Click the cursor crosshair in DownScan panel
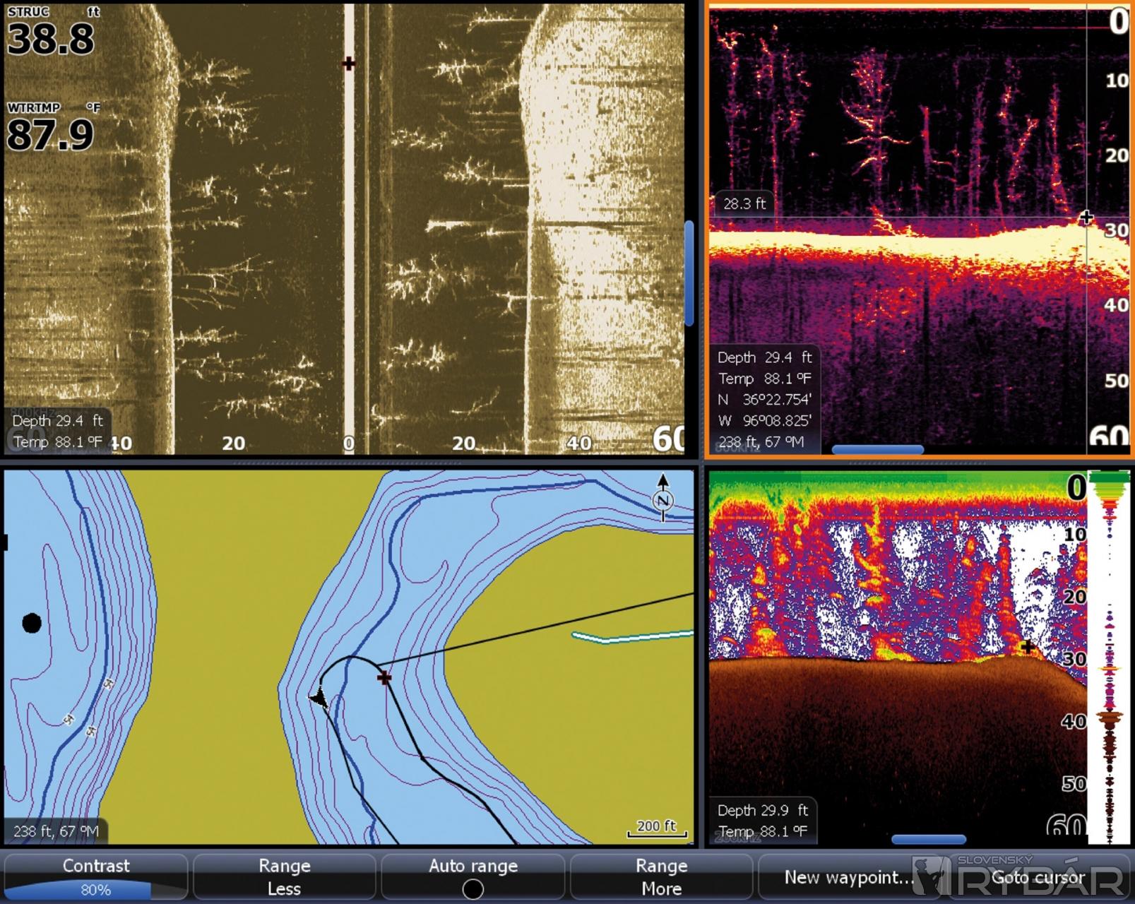The height and width of the screenshot is (904, 1135). [x=1086, y=218]
